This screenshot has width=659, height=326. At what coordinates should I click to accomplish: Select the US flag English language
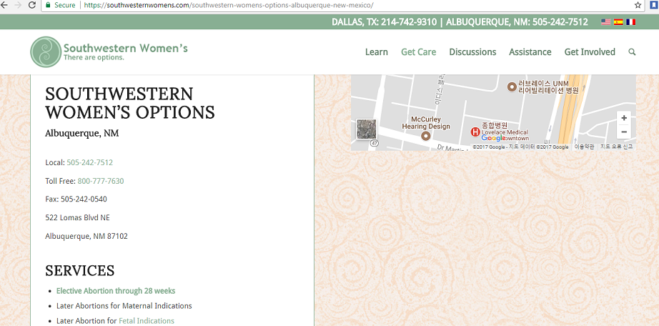605,22
